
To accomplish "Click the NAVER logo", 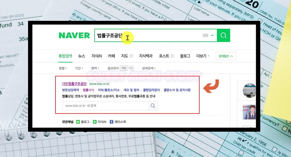I will click(74, 35).
